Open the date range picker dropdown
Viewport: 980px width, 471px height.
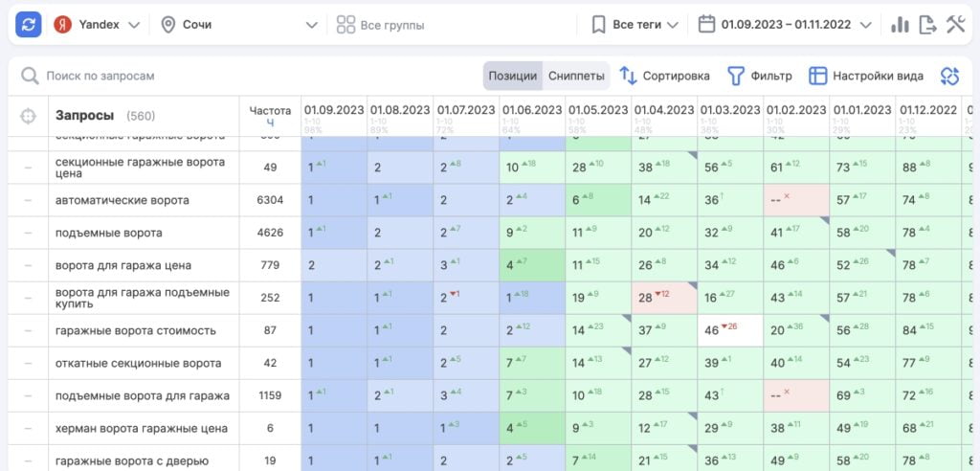click(786, 25)
